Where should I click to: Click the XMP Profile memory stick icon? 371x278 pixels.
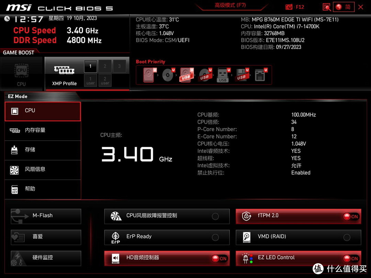(64, 70)
